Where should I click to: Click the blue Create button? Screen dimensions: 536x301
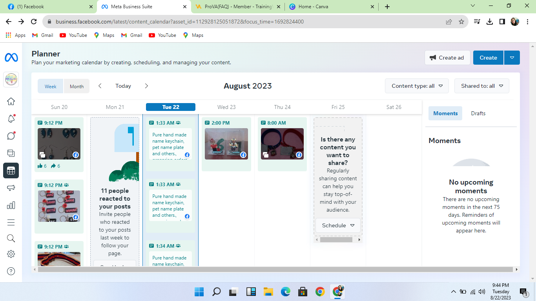pyautogui.click(x=488, y=58)
